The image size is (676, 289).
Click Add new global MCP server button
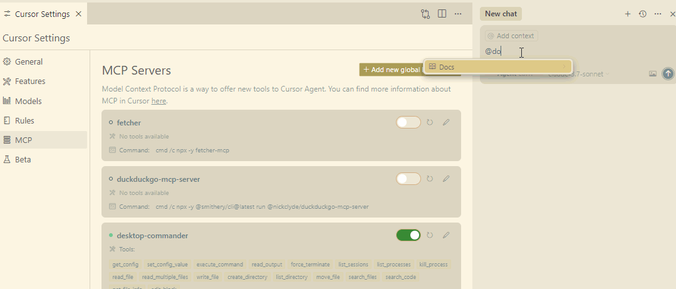click(x=392, y=70)
